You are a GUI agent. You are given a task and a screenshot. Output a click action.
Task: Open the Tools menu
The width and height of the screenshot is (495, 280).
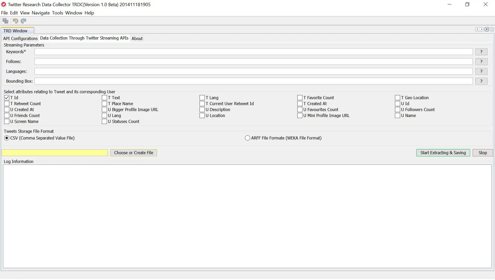pos(57,13)
